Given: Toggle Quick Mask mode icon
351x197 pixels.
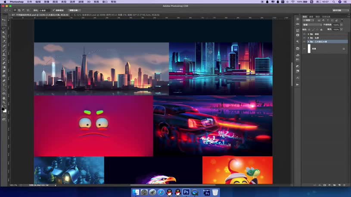Looking at the screenshot, I should tap(4, 115).
